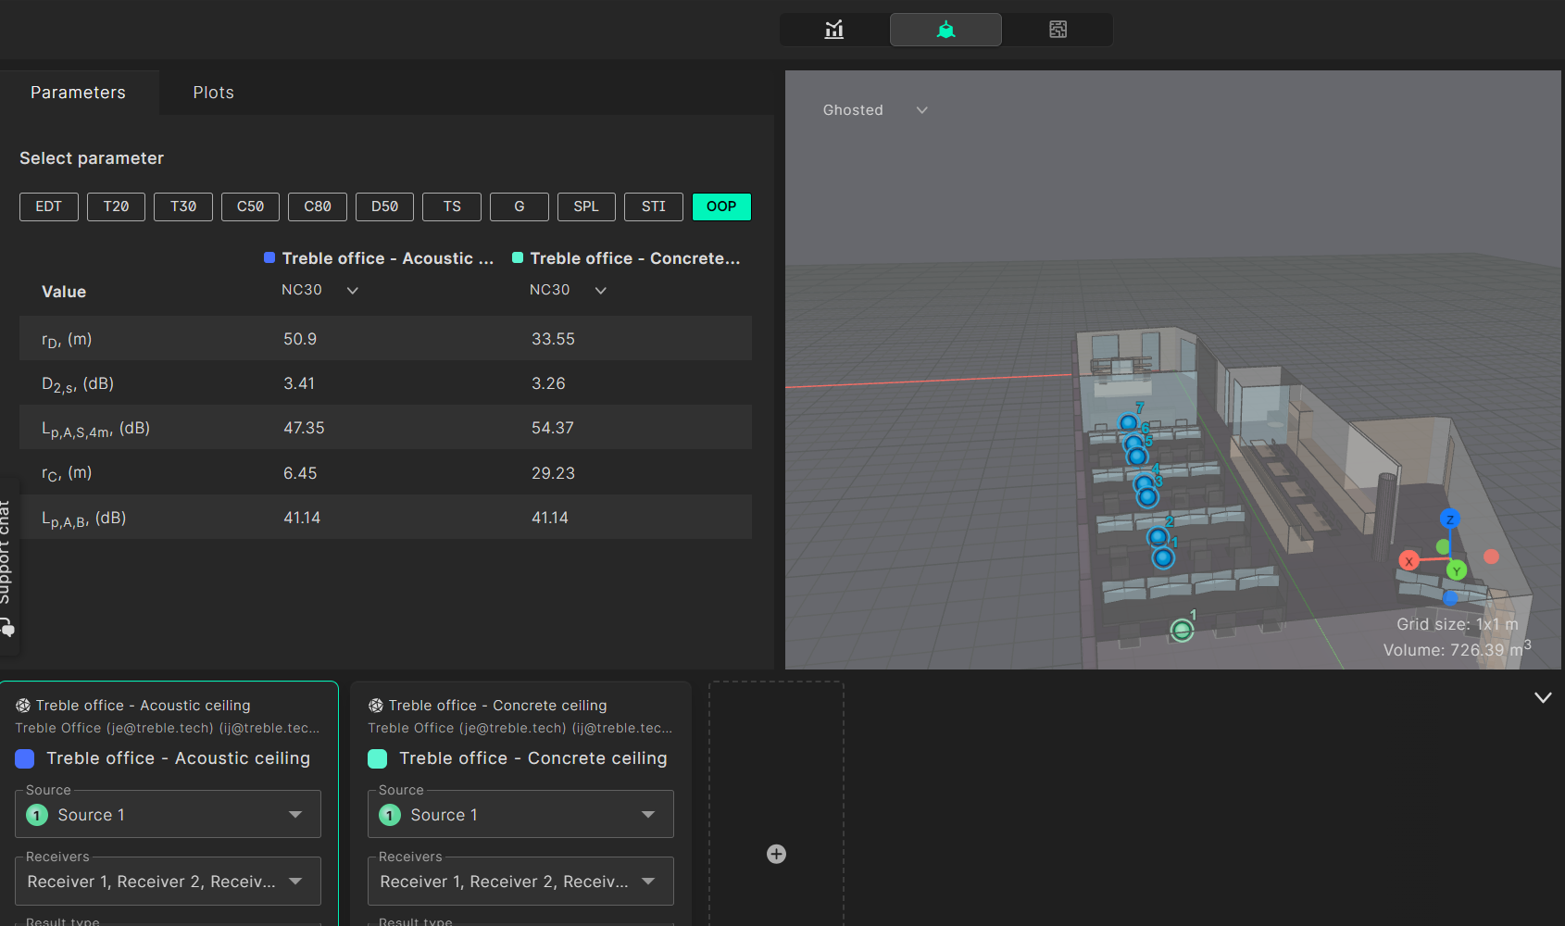This screenshot has height=926, width=1565.
Task: Click the Acoustic ceiling card title
Action: point(143,706)
